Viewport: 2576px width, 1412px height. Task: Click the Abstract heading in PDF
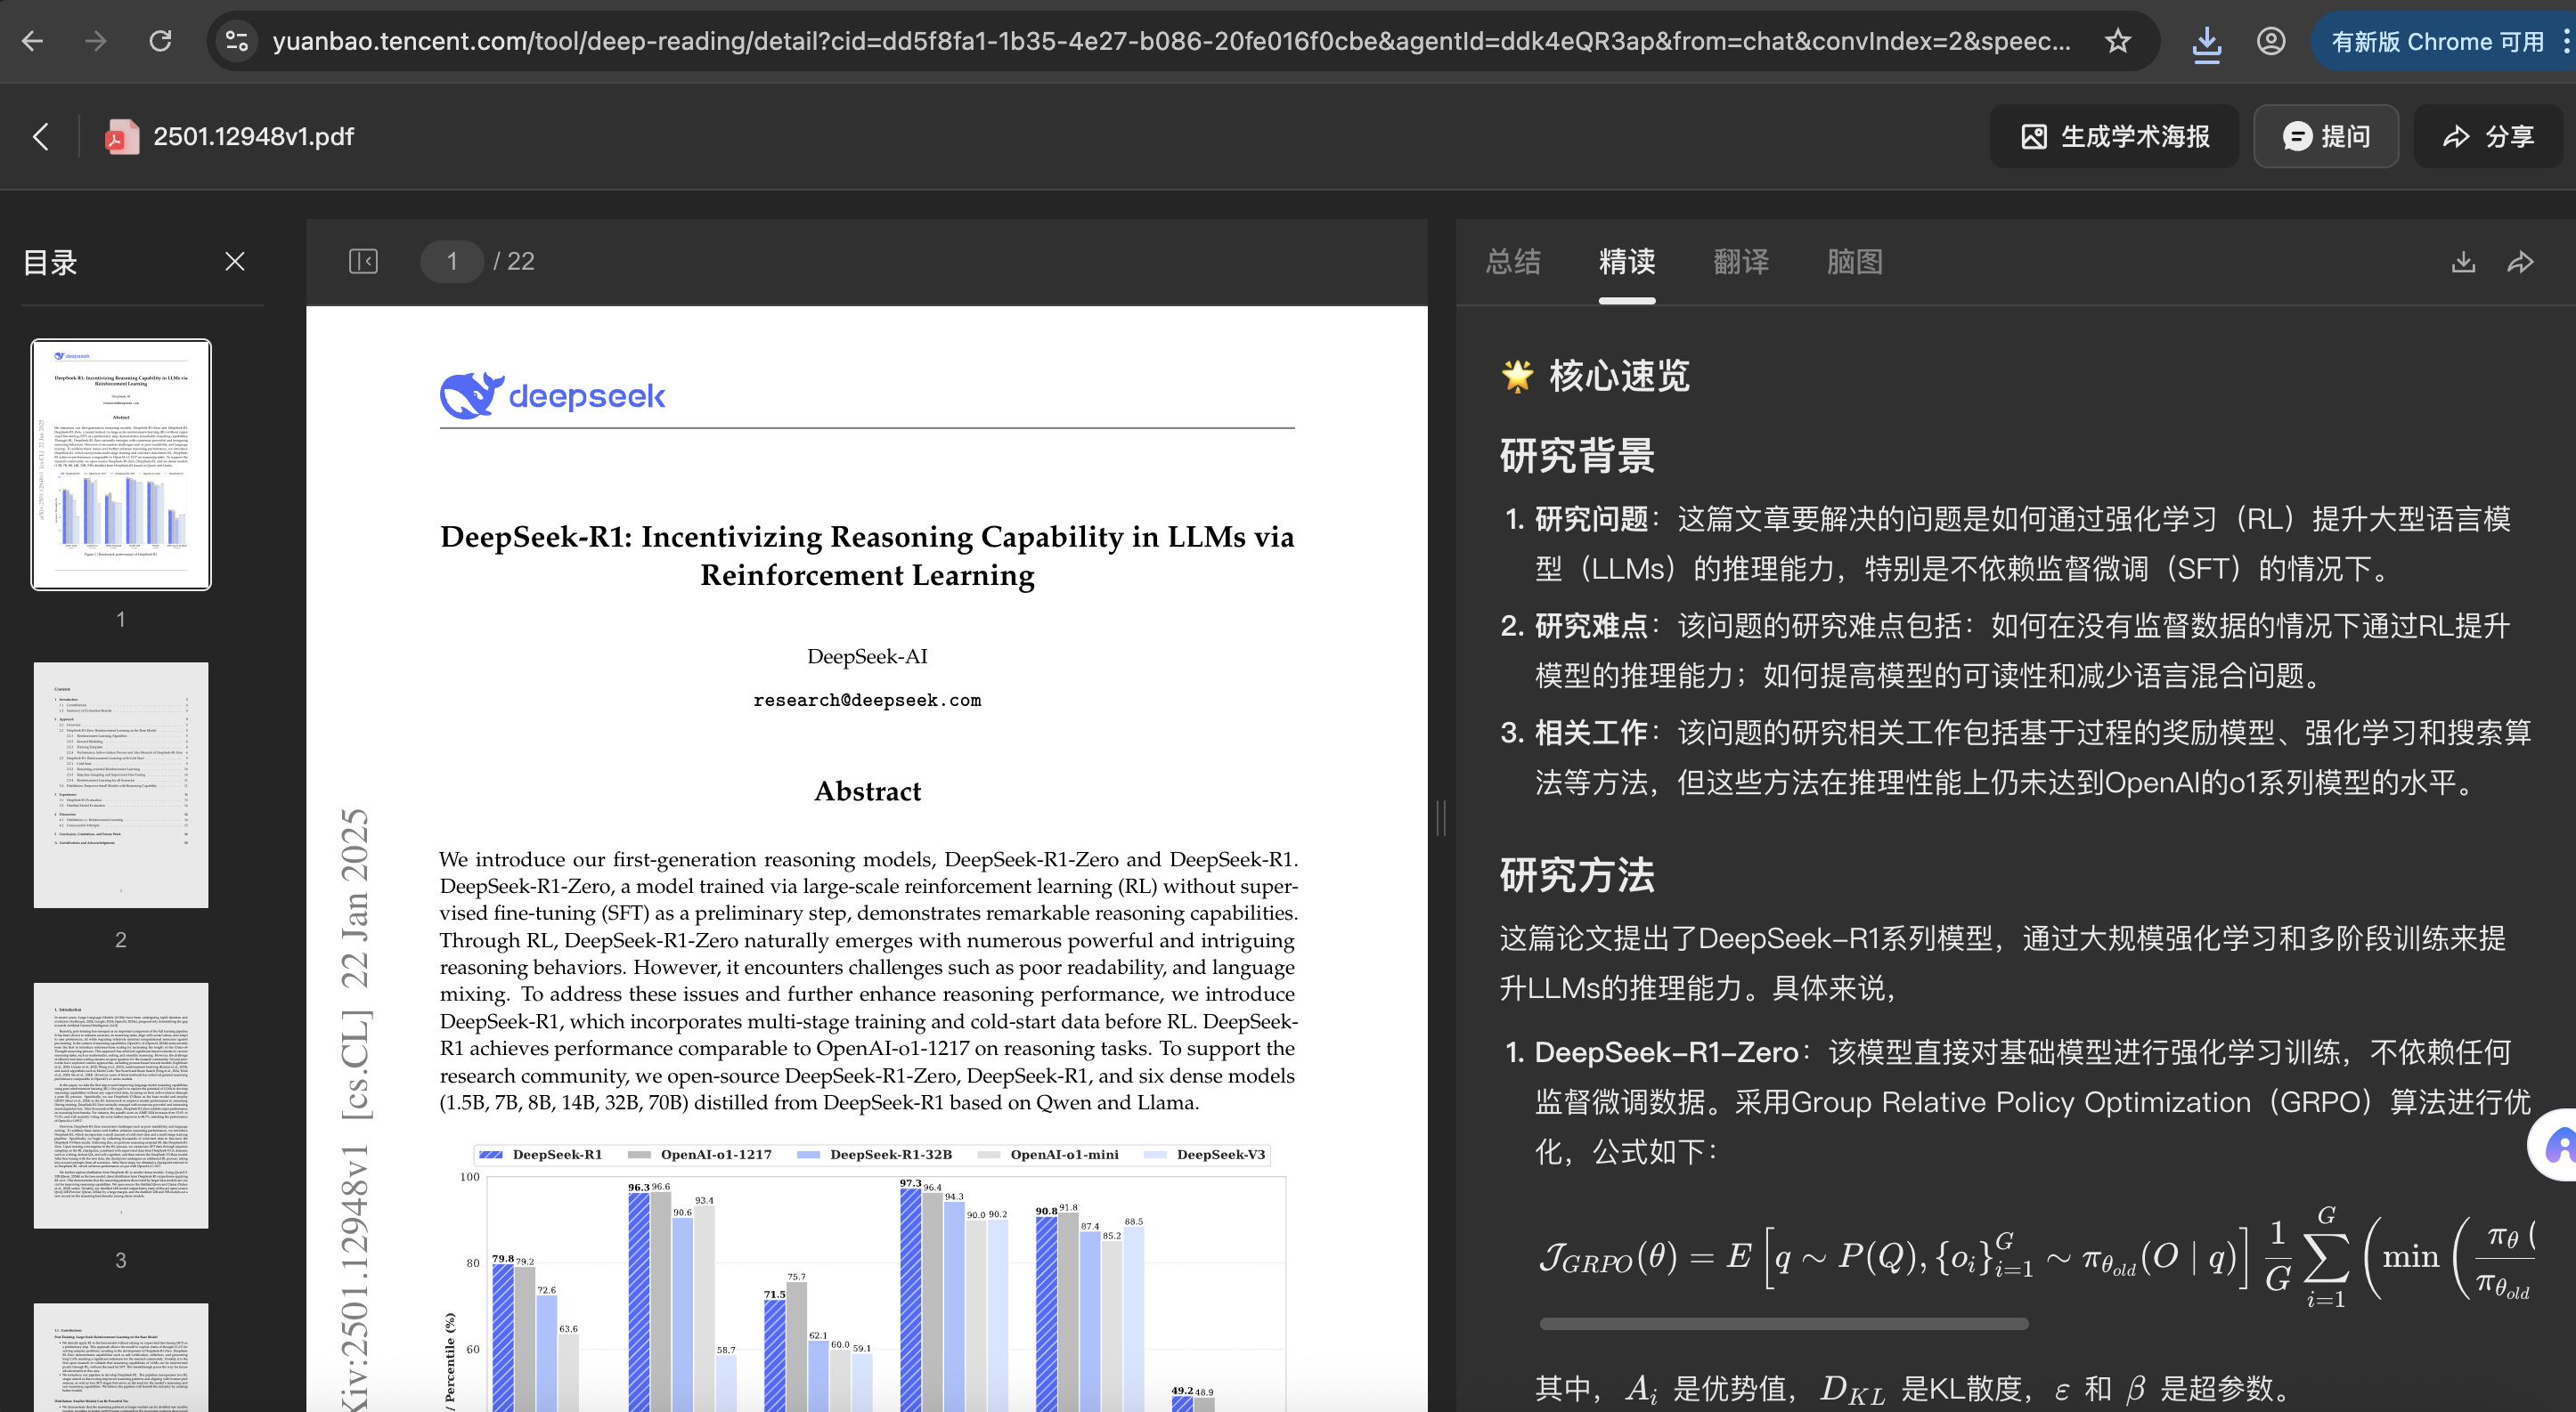click(x=867, y=791)
